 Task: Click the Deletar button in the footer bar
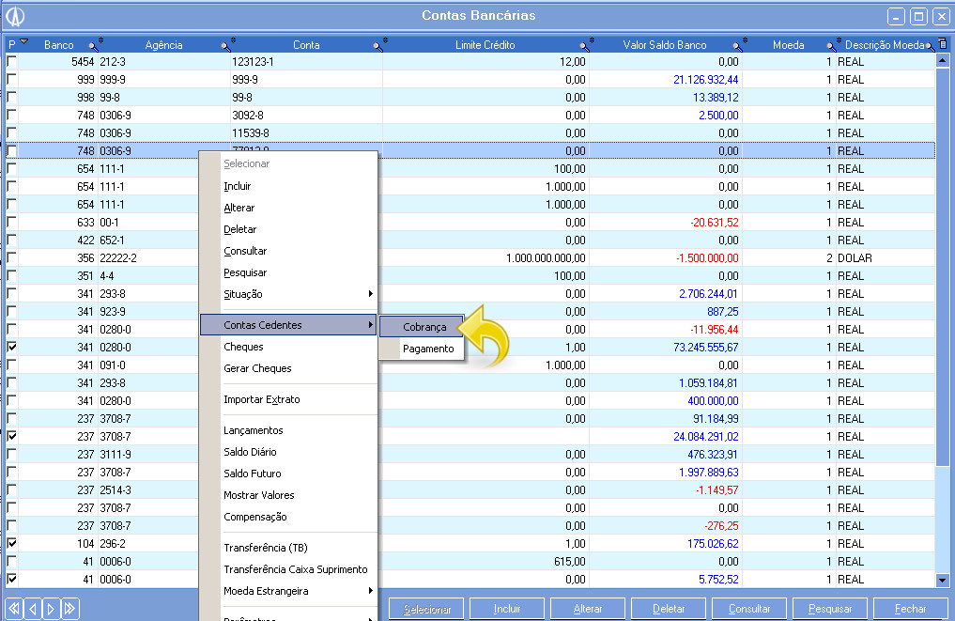coord(669,609)
